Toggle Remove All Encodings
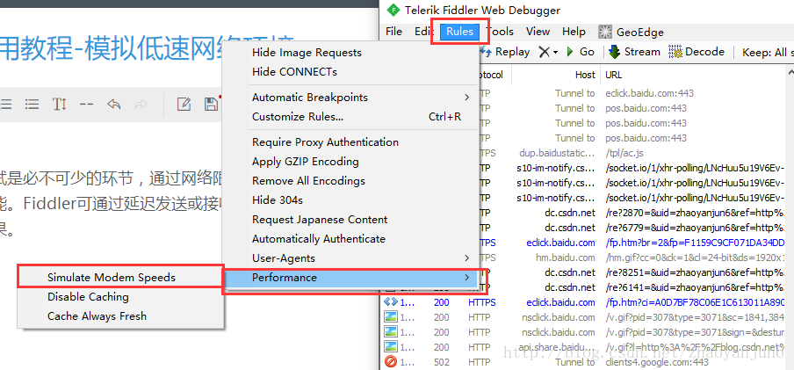Image resolution: width=794 pixels, height=370 pixels. (x=308, y=181)
